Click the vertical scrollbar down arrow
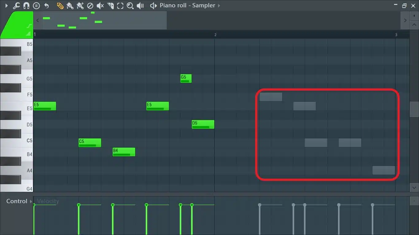 point(414,188)
